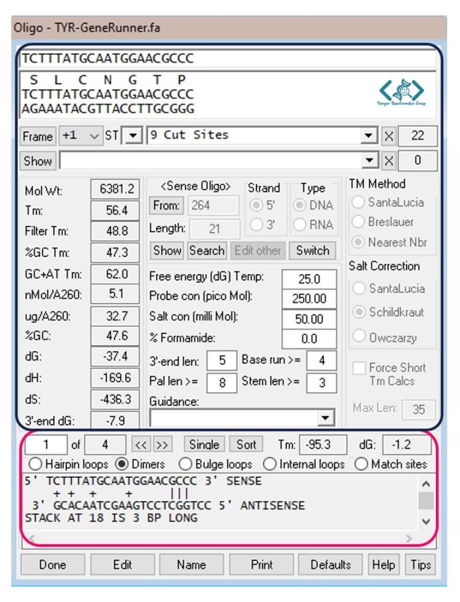Enable Force Short Tm Calcs checkbox

click(359, 368)
